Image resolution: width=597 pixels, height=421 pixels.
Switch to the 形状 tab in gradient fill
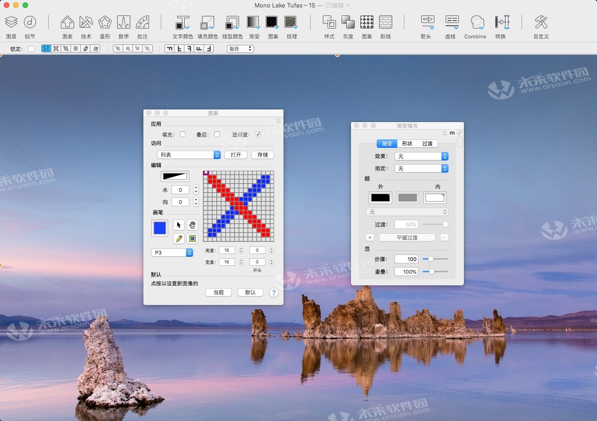coord(407,144)
